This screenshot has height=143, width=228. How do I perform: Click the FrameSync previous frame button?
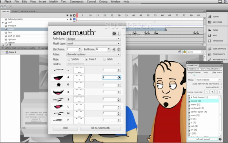pos(207,92)
